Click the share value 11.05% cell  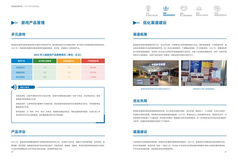(93, 77)
